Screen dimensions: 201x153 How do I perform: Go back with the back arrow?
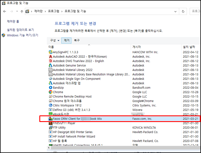tap(5, 11)
